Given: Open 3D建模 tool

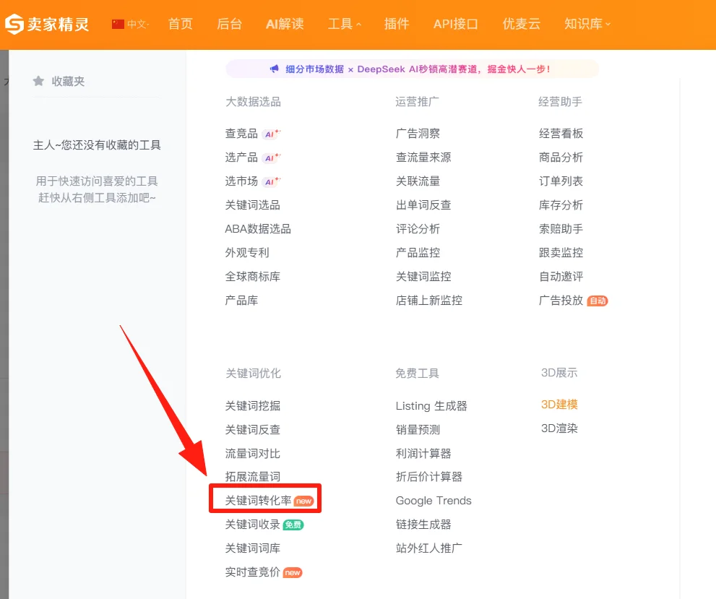Looking at the screenshot, I should [x=559, y=404].
